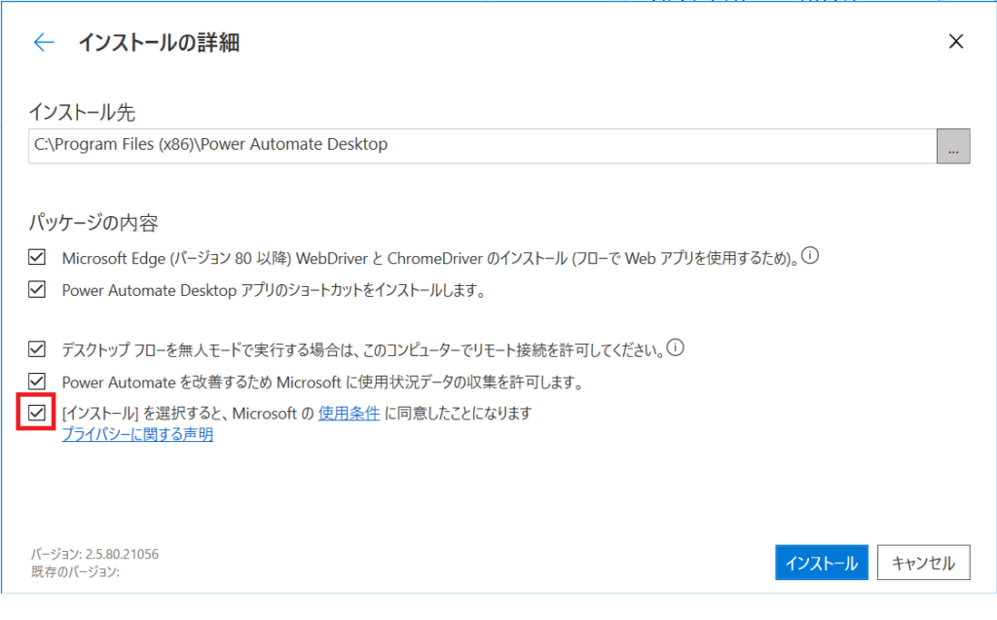Edit the install path field
Screen dimensions: 997x620
click(482, 146)
